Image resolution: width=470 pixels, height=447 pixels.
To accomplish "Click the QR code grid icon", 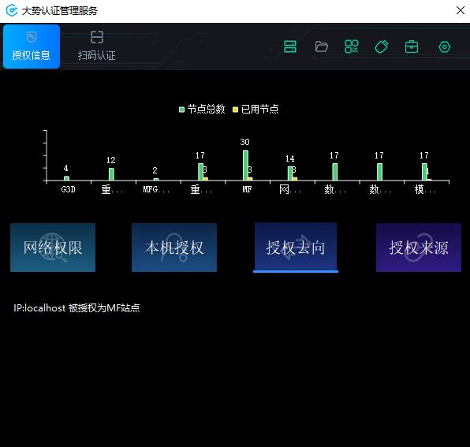I will (352, 47).
